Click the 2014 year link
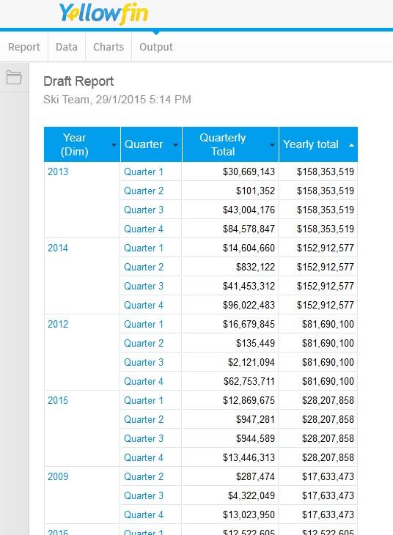 tap(58, 248)
